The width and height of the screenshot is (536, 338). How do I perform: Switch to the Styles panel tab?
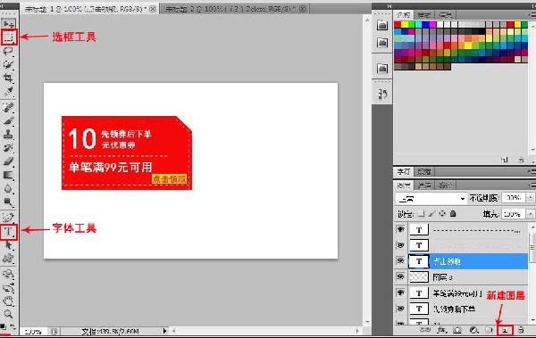coord(423,15)
